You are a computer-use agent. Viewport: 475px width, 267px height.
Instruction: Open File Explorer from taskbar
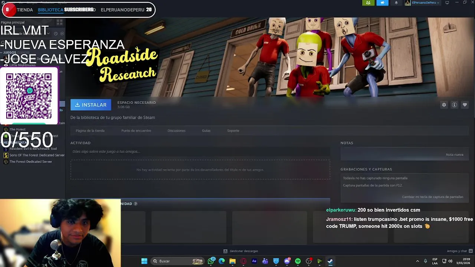click(232, 261)
